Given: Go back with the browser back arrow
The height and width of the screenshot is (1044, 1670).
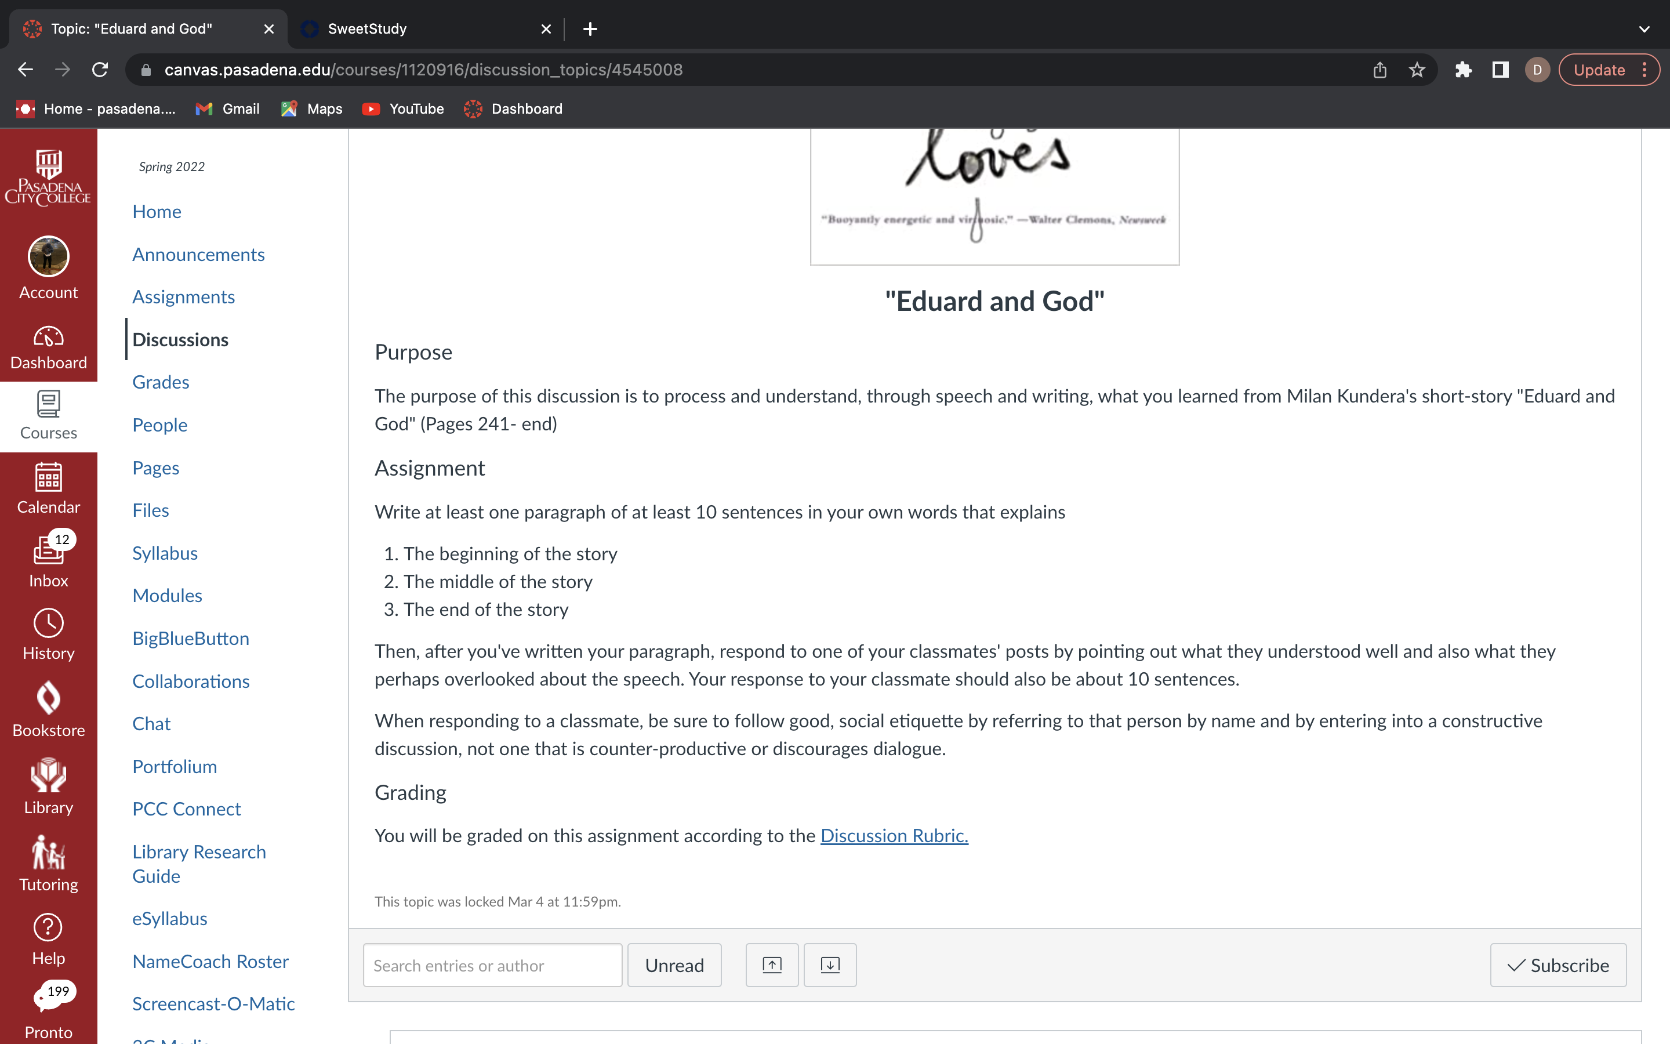Looking at the screenshot, I should point(26,70).
